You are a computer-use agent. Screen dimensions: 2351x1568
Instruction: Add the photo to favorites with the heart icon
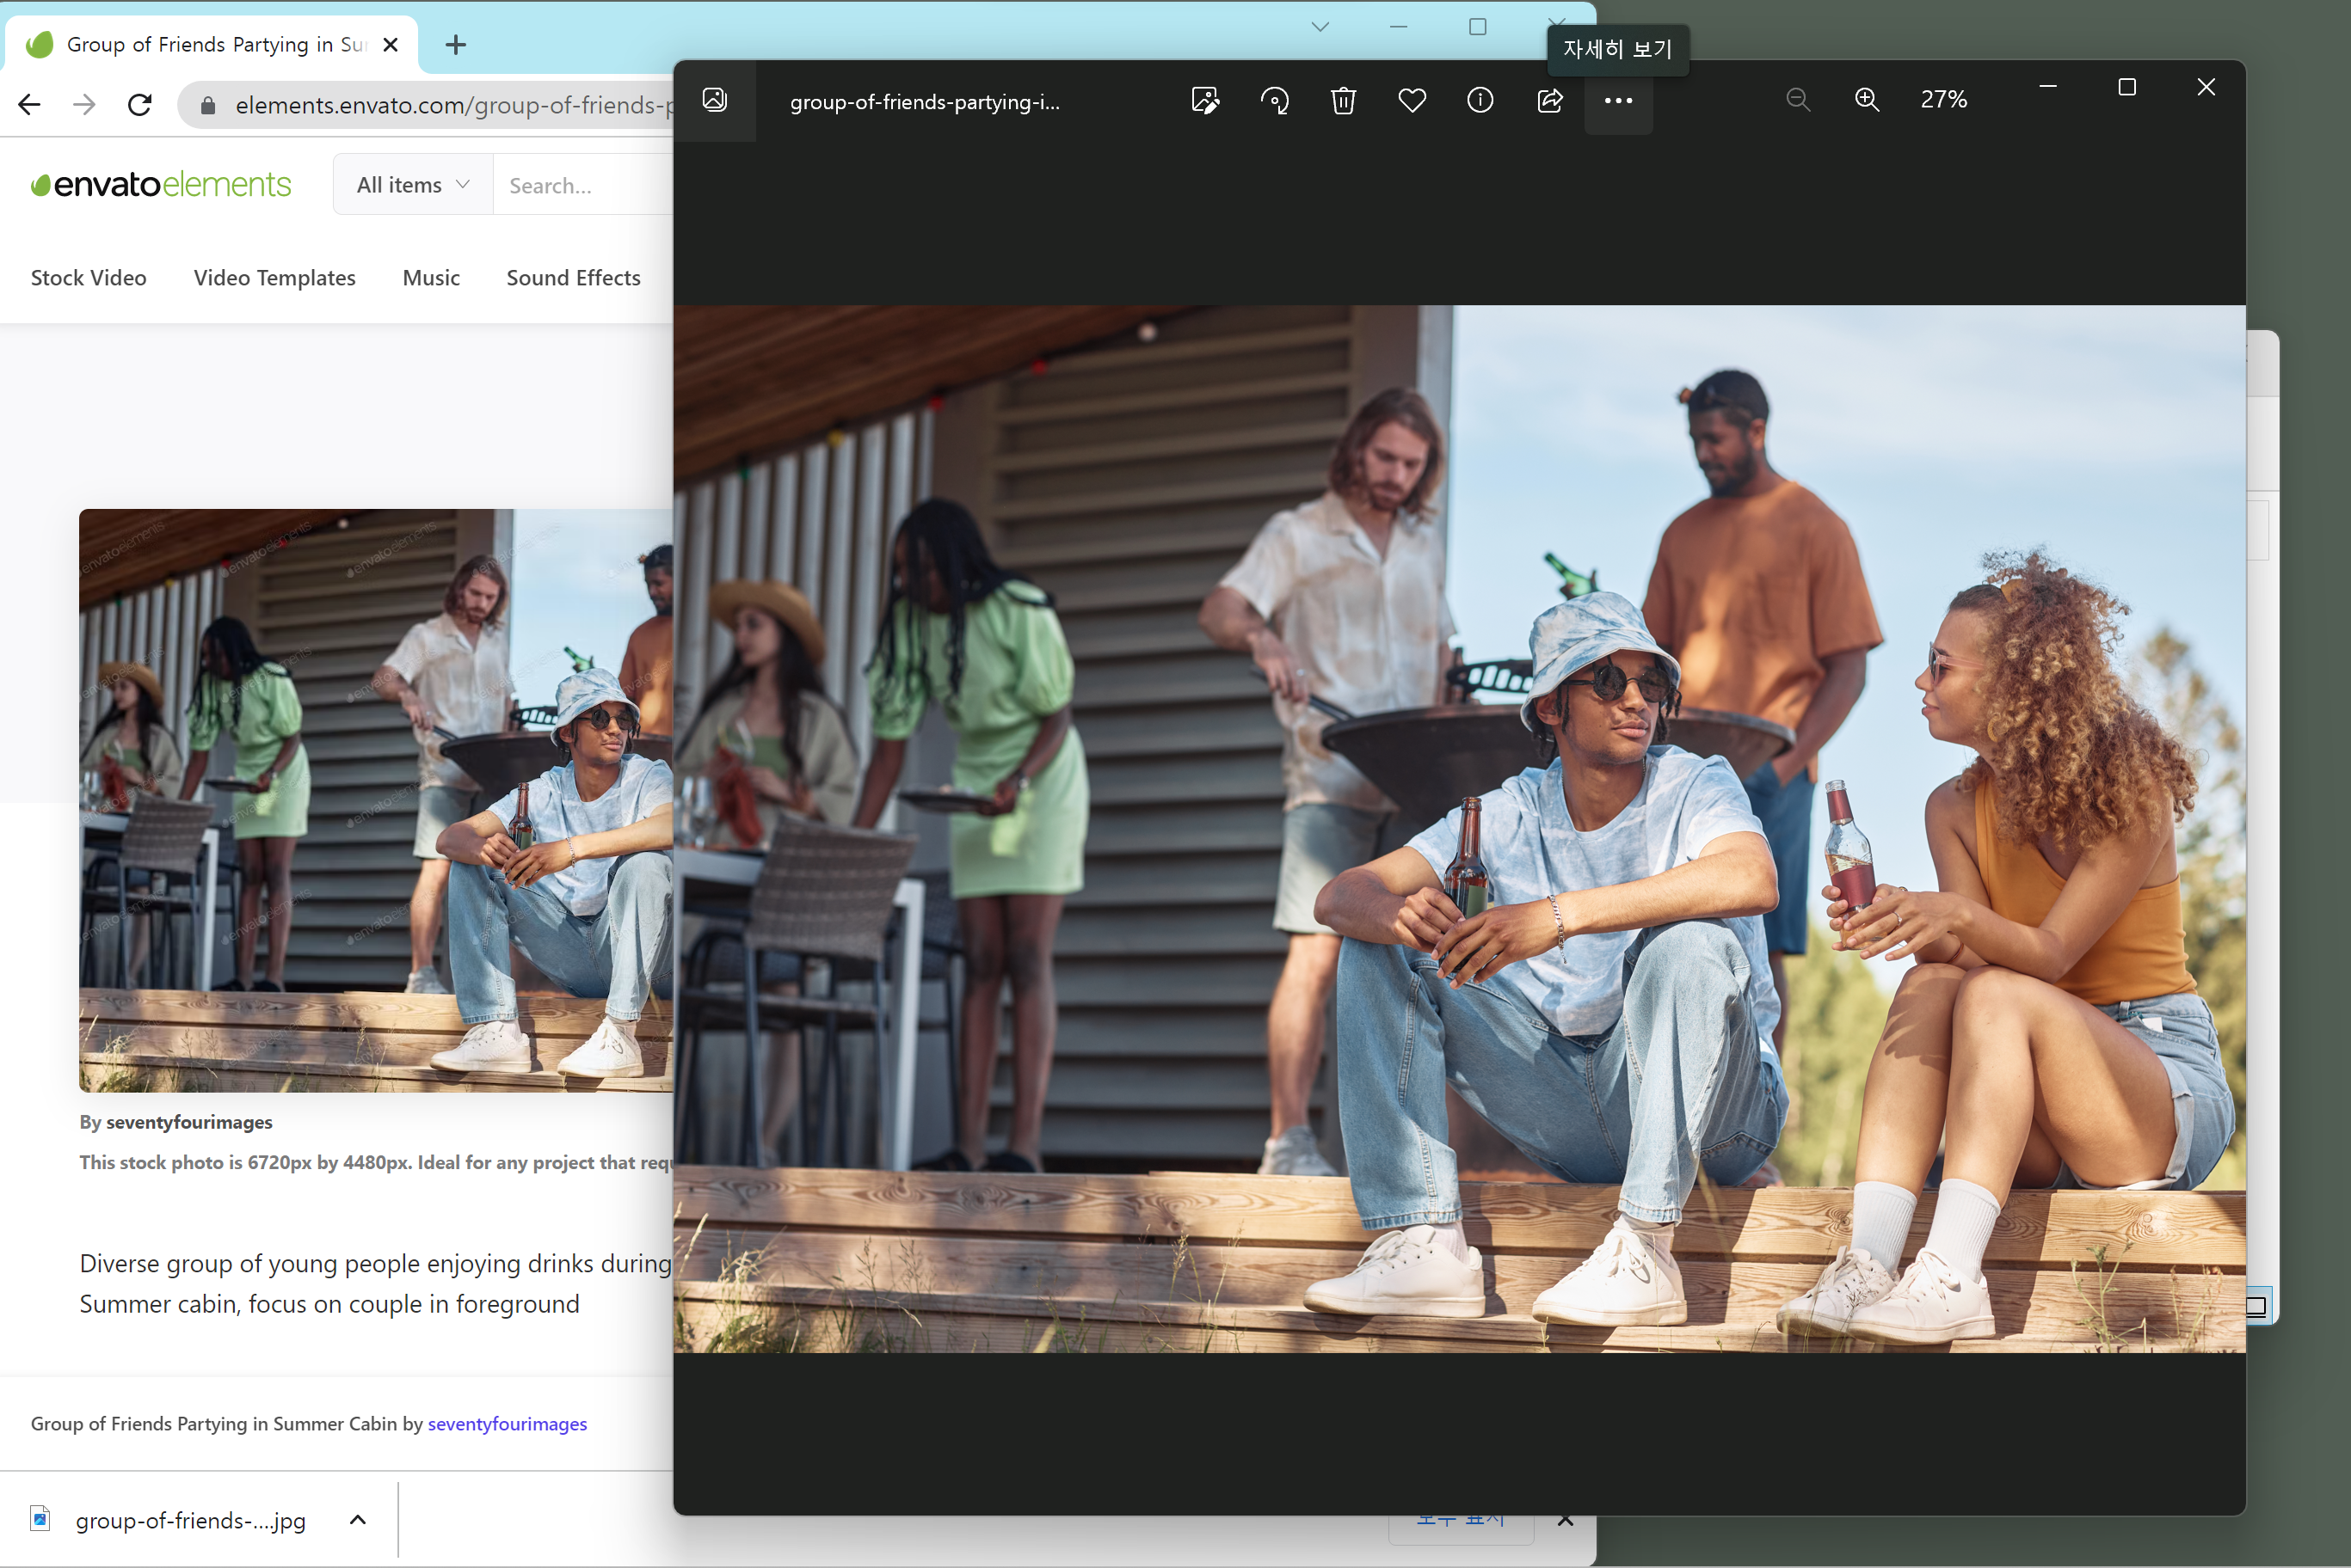(x=1412, y=101)
